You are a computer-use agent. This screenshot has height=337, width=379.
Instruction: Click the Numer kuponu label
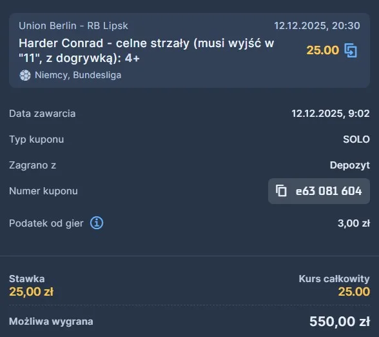pyautogui.click(x=44, y=191)
